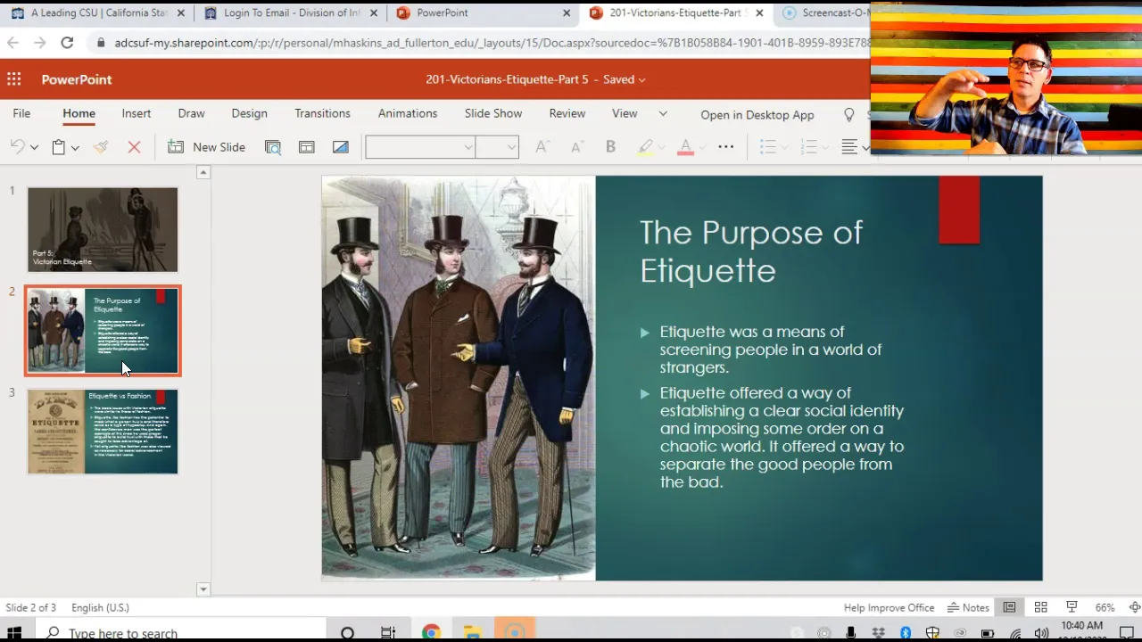Expand the Undo dropdown arrow

coord(34,147)
